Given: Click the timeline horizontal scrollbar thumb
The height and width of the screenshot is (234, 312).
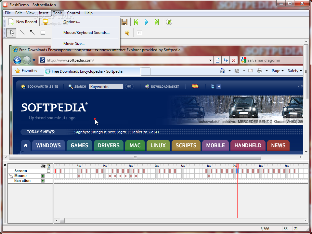Looking at the screenshot, I should point(62,220).
